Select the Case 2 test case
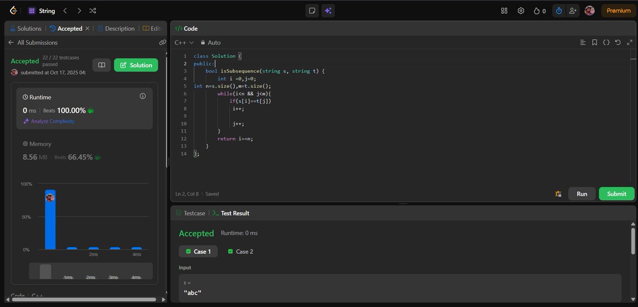Viewport: 638px width, 307px height. (240, 251)
